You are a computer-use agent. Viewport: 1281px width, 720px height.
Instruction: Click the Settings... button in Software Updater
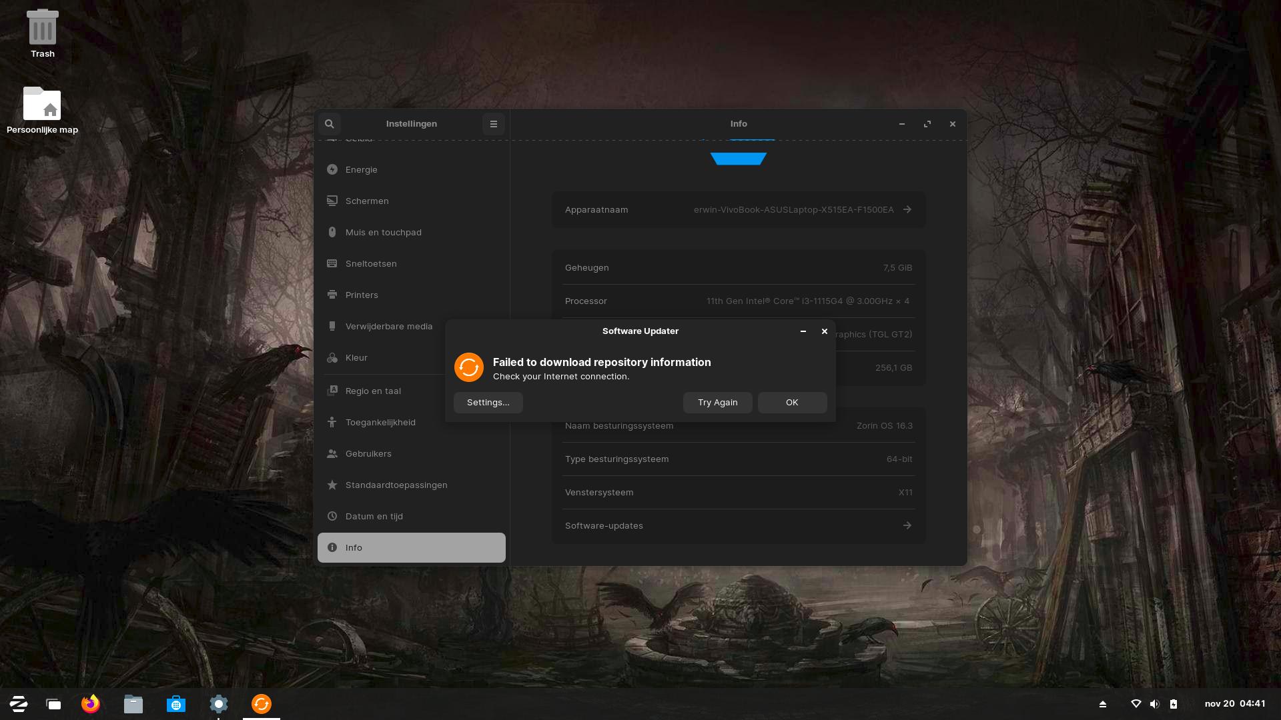pyautogui.click(x=488, y=403)
